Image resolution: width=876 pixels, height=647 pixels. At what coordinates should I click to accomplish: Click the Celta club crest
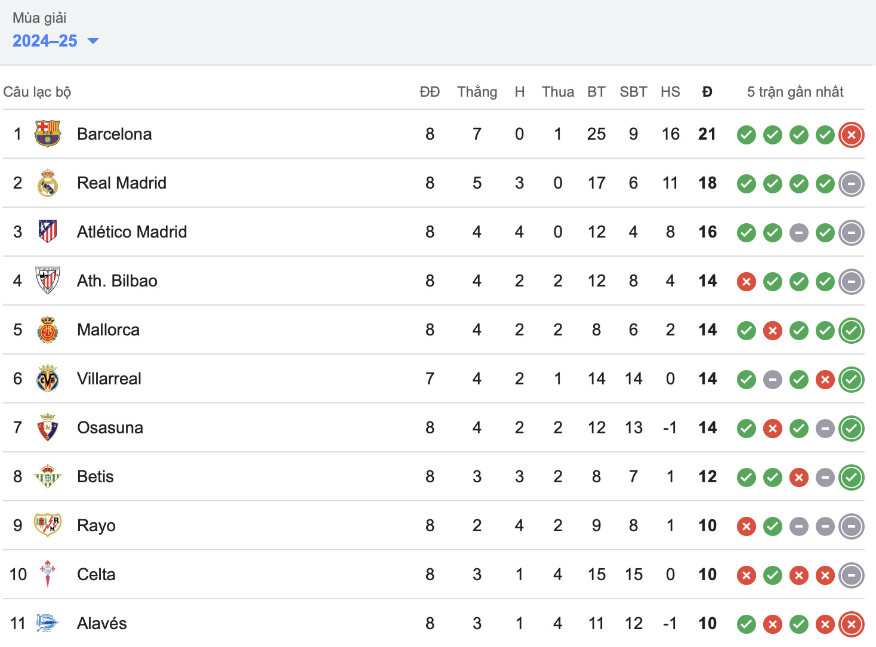[48, 574]
